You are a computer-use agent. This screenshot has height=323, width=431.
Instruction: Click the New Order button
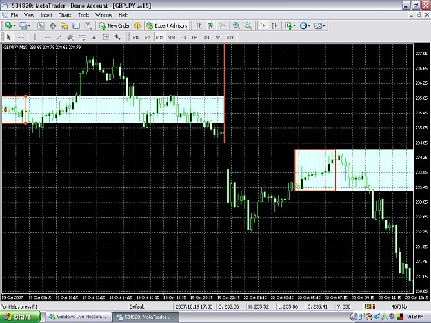pos(114,25)
